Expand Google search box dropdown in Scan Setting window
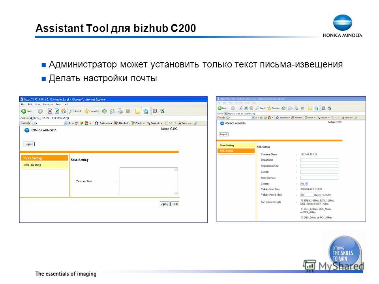Image resolution: width=379 pixels, height=284 pixels. pos(66,123)
